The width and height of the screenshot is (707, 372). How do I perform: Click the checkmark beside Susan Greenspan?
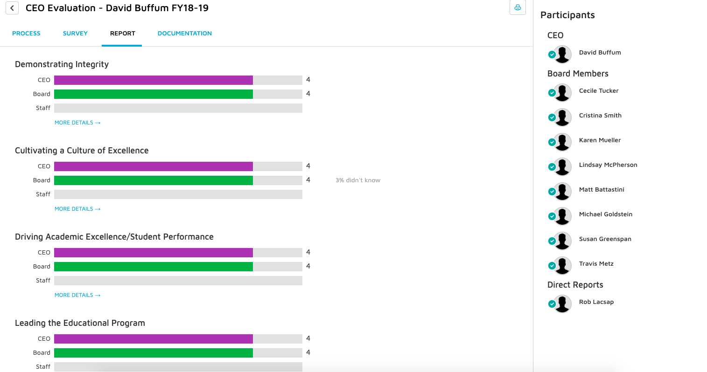pos(552,241)
